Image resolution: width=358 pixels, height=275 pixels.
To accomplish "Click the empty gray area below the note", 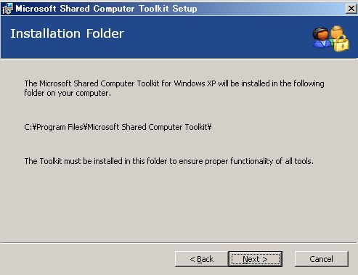I will [179, 203].
